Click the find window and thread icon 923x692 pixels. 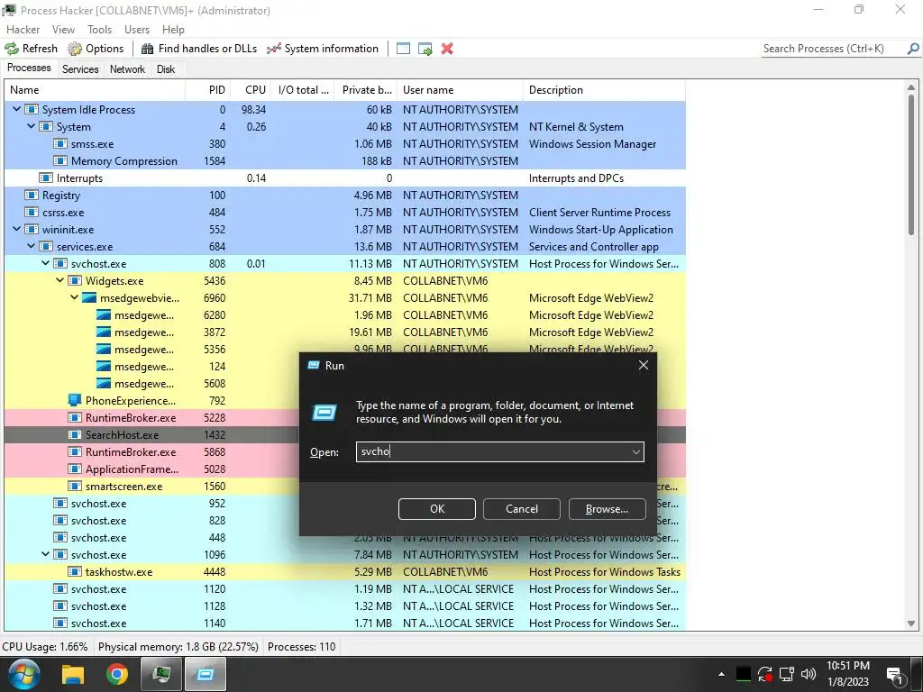coord(425,49)
